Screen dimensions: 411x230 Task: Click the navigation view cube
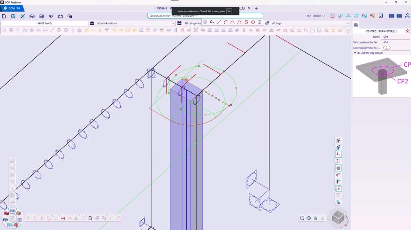tap(338, 219)
